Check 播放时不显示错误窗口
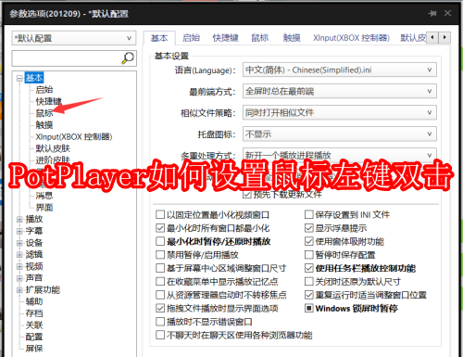The height and width of the screenshot is (357, 463). [x=160, y=322]
